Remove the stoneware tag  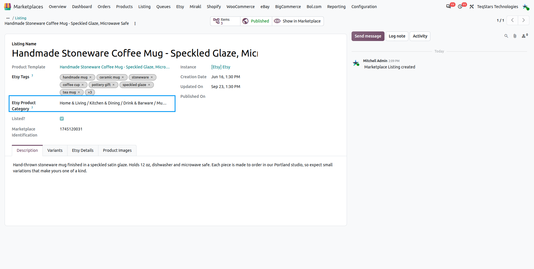[152, 77]
